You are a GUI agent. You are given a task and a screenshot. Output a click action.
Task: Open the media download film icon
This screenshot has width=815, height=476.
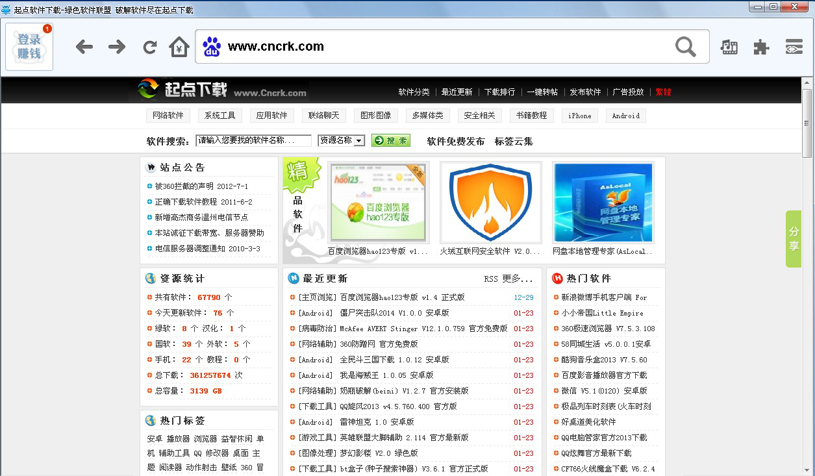[729, 47]
